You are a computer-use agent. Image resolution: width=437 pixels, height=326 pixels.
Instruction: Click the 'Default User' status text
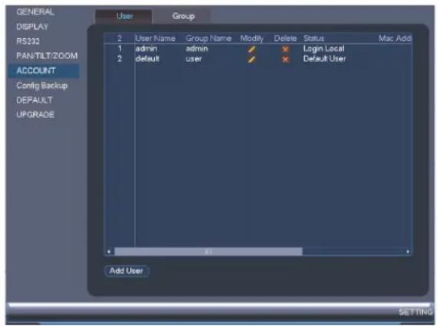[x=324, y=59]
